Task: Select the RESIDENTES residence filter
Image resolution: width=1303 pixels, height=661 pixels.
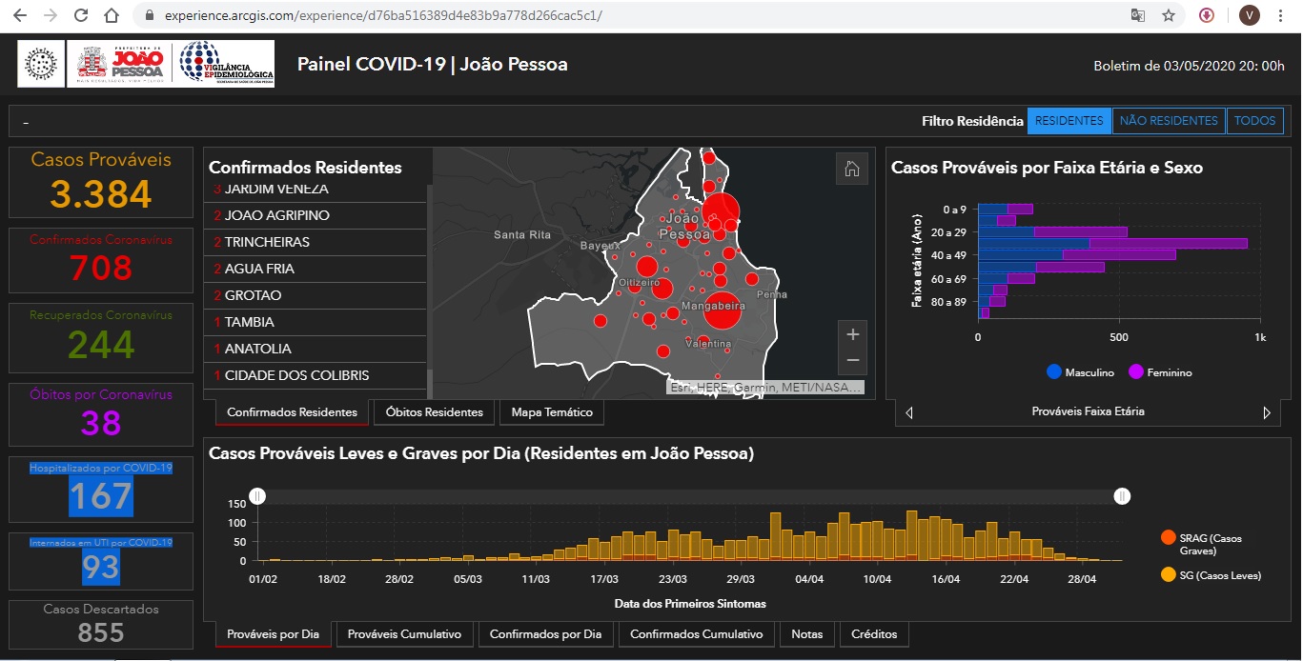Action: [x=1069, y=121]
